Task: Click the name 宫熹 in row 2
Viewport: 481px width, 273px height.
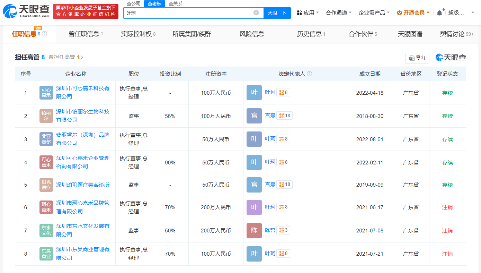Action: 270,116
